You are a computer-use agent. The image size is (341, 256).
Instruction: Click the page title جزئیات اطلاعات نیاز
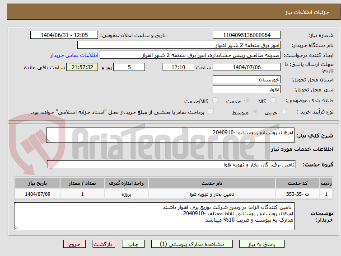tap(307, 12)
